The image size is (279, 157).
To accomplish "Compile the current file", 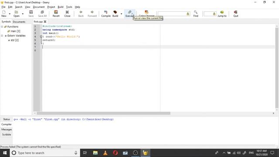I will (x=106, y=14).
